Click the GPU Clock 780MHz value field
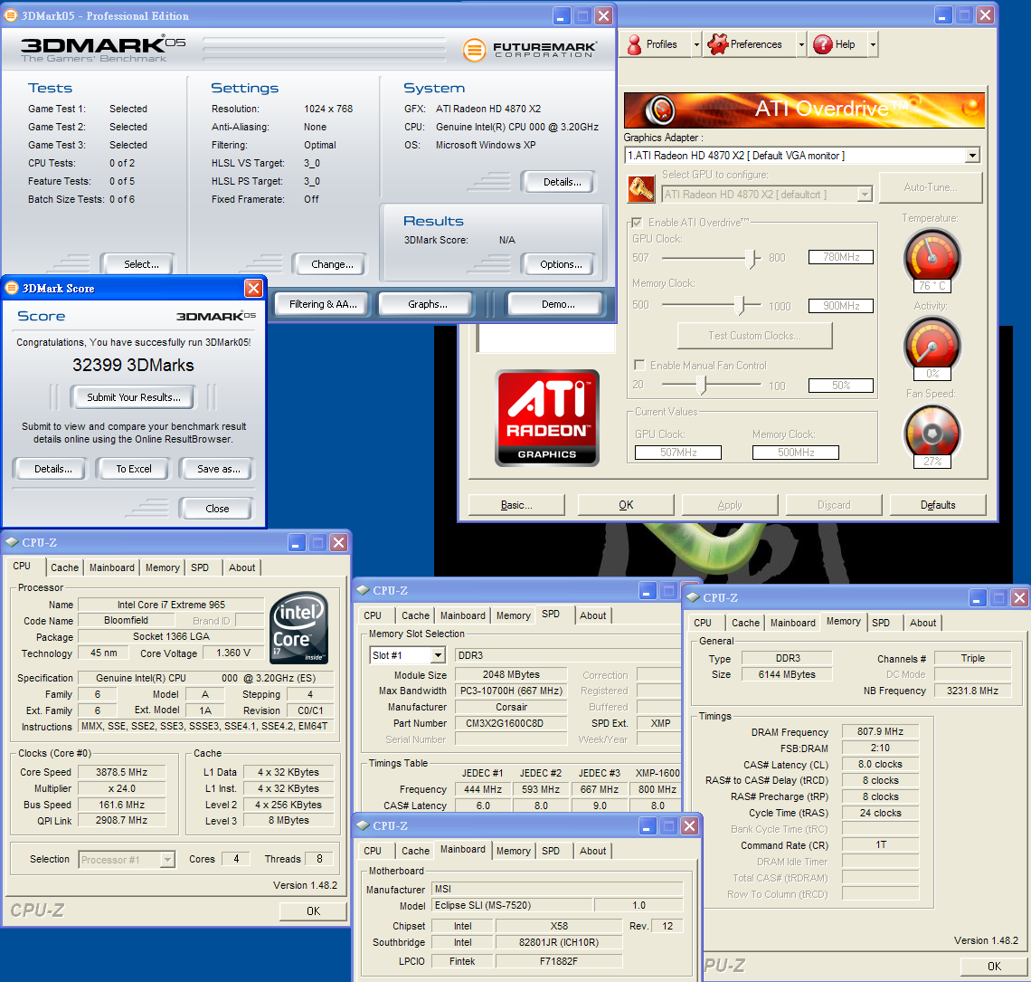The image size is (1031, 982). 840,257
